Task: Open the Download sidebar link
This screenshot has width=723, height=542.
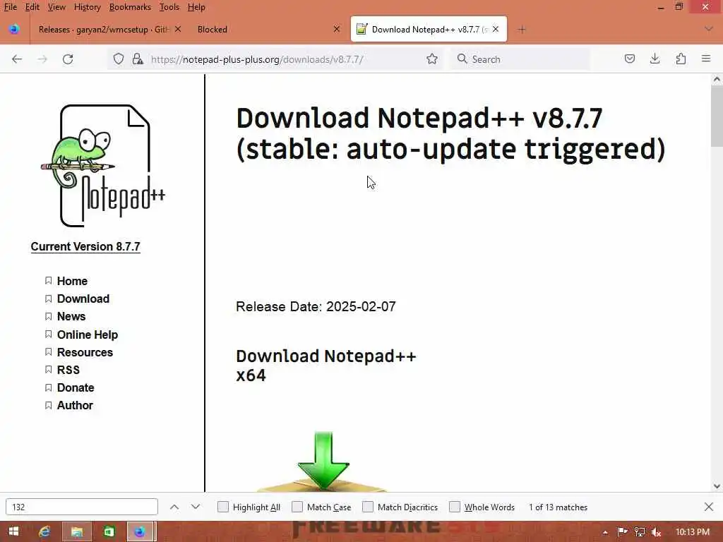Action: 83,299
